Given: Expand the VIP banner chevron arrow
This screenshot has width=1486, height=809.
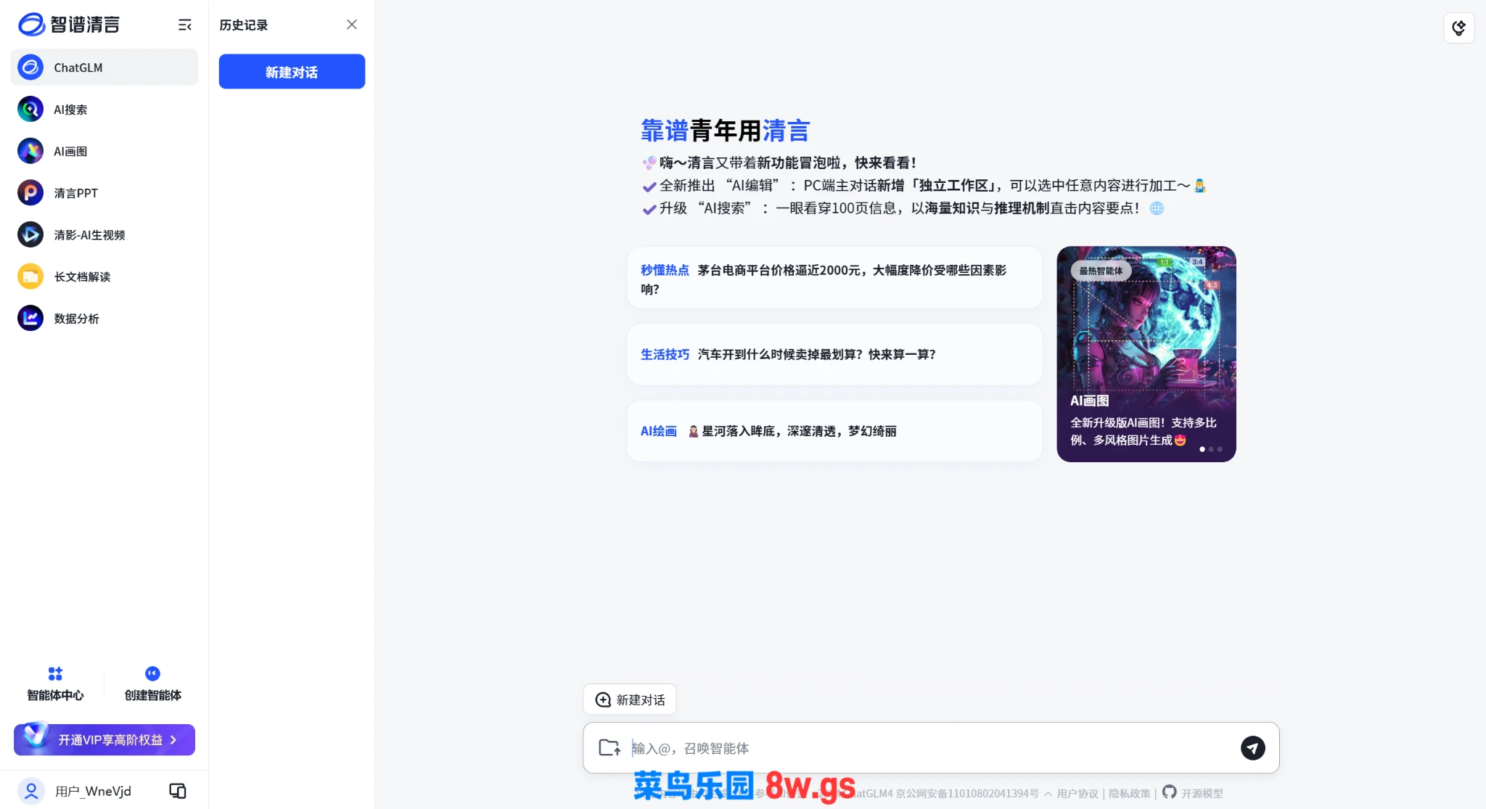Looking at the screenshot, I should [173, 740].
